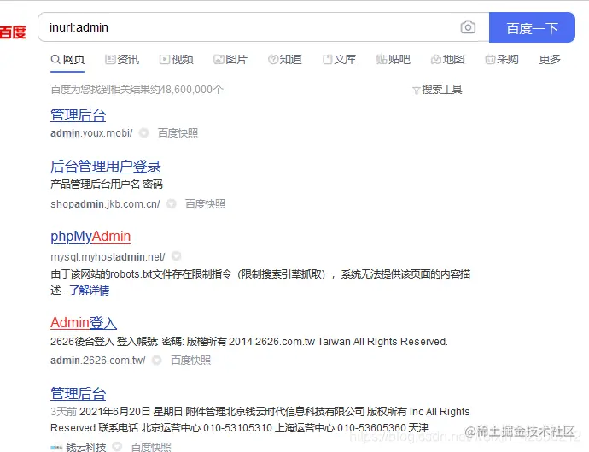Click the snippet dated 2021年6月20日
This screenshot has width=589, height=452.
260,420
